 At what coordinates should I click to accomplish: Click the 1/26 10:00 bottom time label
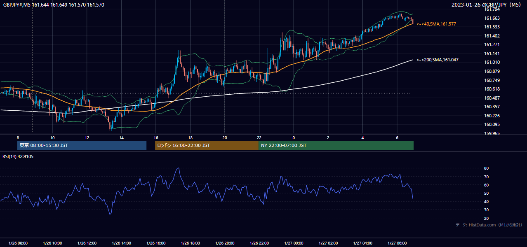(x=52, y=243)
